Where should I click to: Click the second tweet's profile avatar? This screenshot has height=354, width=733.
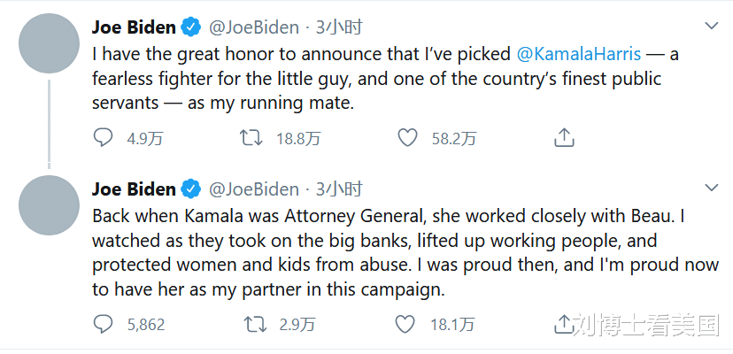pyautogui.click(x=49, y=205)
